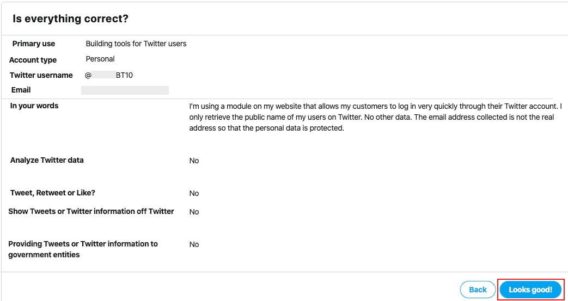568x301 pixels.
Task: Select No beside Tweet, Retweet or Like
Action: click(x=194, y=193)
